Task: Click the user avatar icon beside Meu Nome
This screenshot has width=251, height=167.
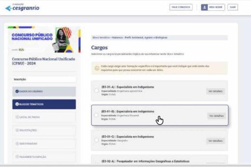Action: point(204,7)
